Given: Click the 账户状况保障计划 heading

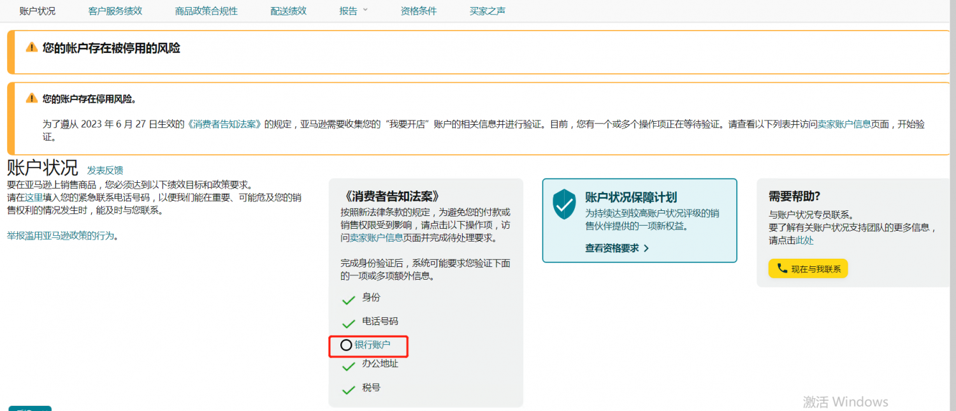Looking at the screenshot, I should 631,198.
